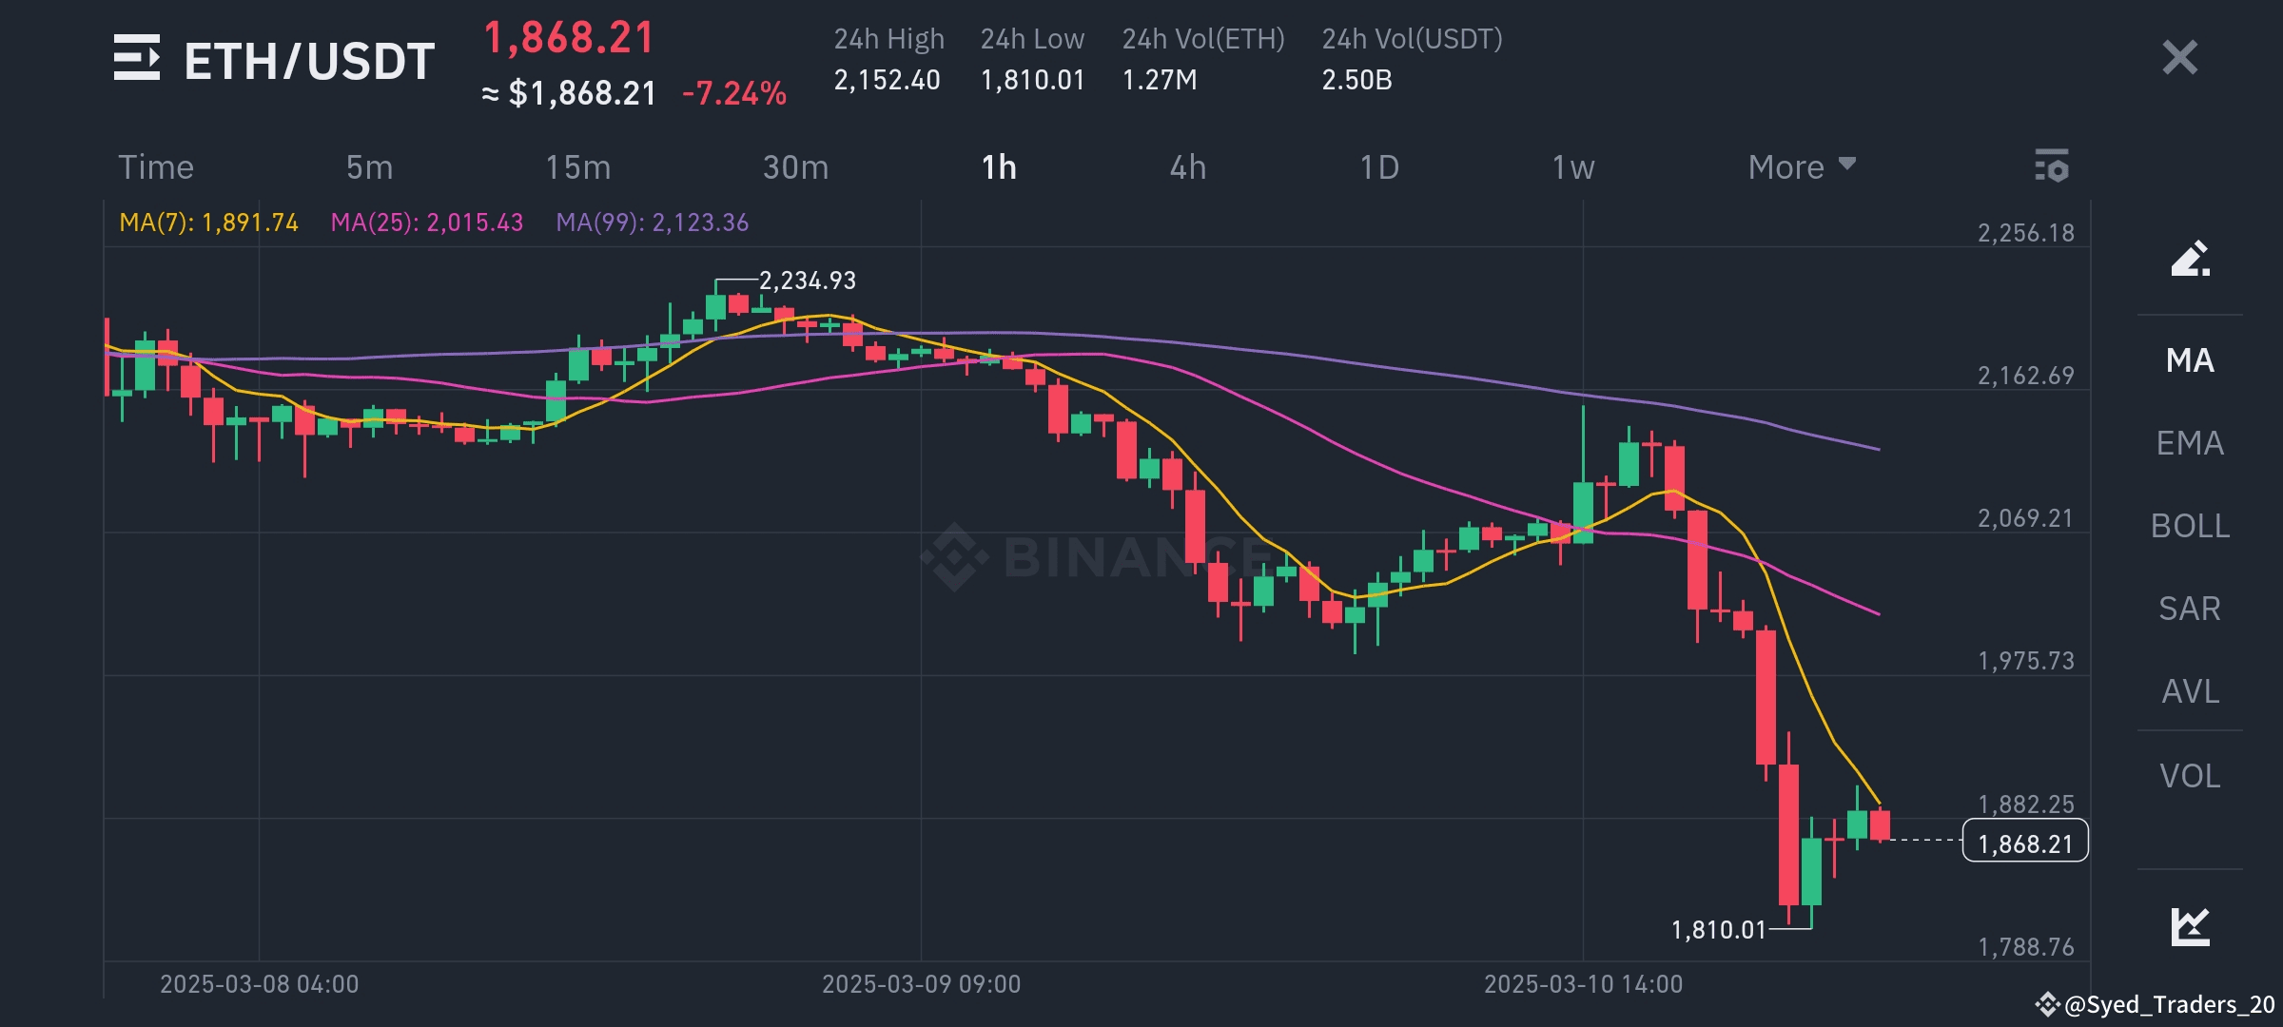Click the -7.24% change value
Screen dimensions: 2283x1027
coord(734,93)
